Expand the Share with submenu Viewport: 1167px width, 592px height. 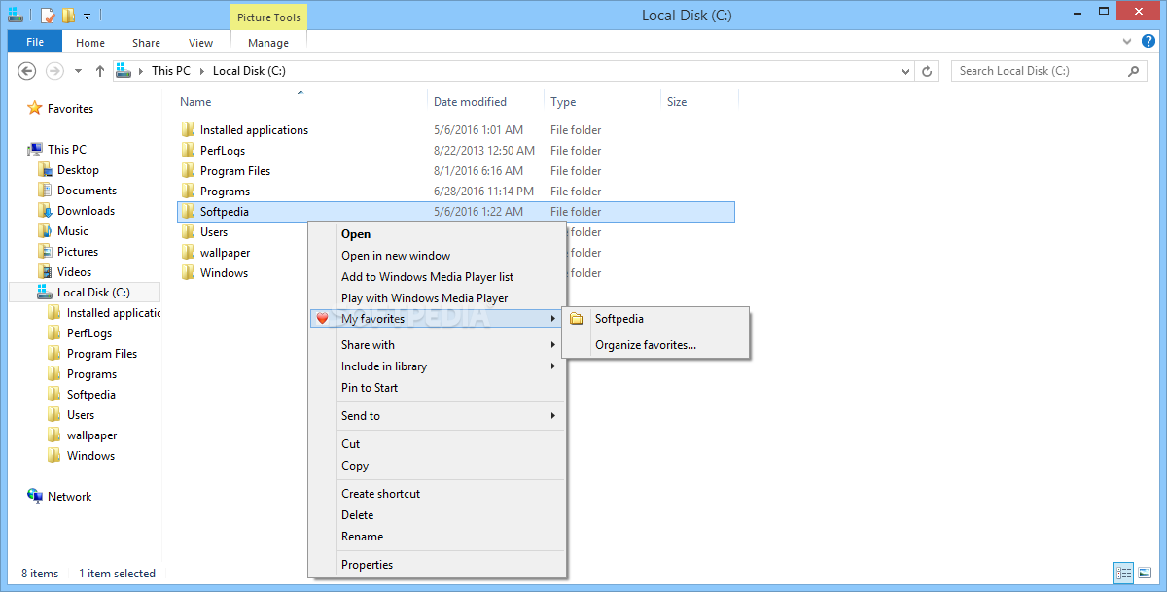pyautogui.click(x=438, y=345)
